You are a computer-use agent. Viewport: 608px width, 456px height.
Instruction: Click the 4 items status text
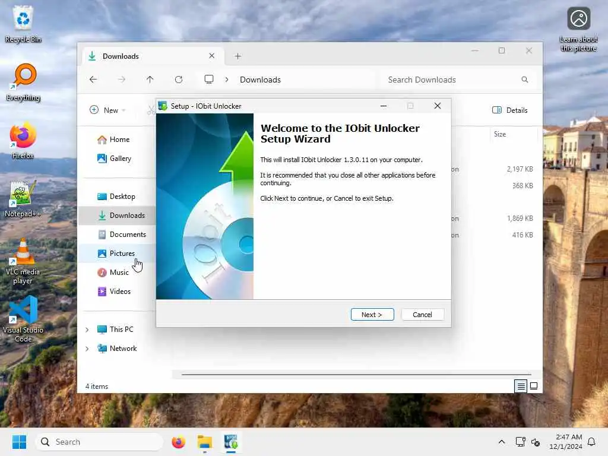[x=97, y=387]
